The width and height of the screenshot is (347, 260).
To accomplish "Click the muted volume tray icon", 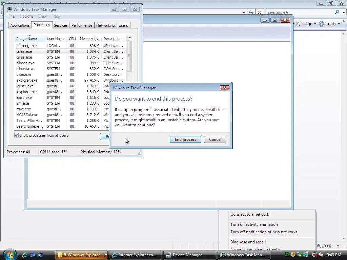I will click(x=321, y=255).
